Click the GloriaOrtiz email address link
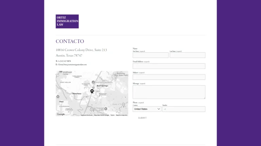261x146 pixels. [x=72, y=65]
